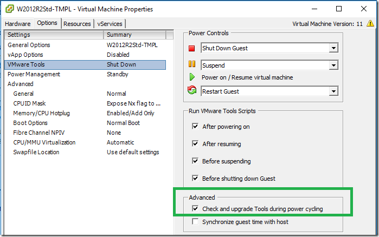The width and height of the screenshot is (379, 237).
Task: Enable Synchronize guest time with host
Action: click(x=195, y=221)
